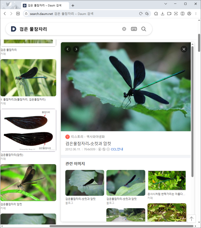This screenshot has width=201, height=228.
Task: Open the 역사와야생화 blog link
Action: (96, 137)
